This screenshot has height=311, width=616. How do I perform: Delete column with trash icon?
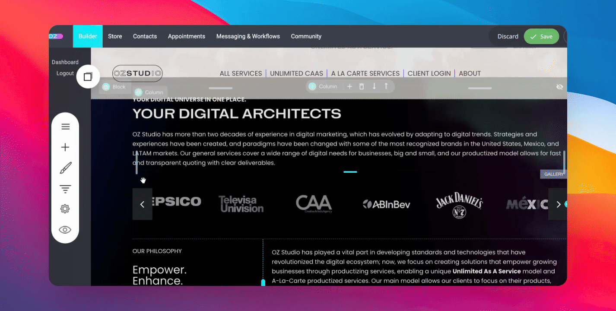362,86
